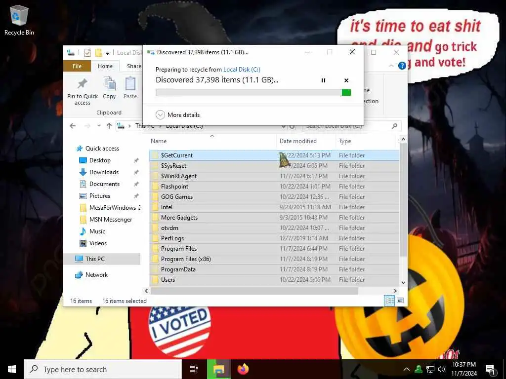506x379 pixels.
Task: Select the Program Files (x86) folder
Action: click(x=274, y=259)
